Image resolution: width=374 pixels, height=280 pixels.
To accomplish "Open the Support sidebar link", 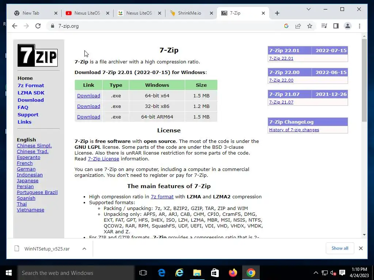I will (x=28, y=115).
